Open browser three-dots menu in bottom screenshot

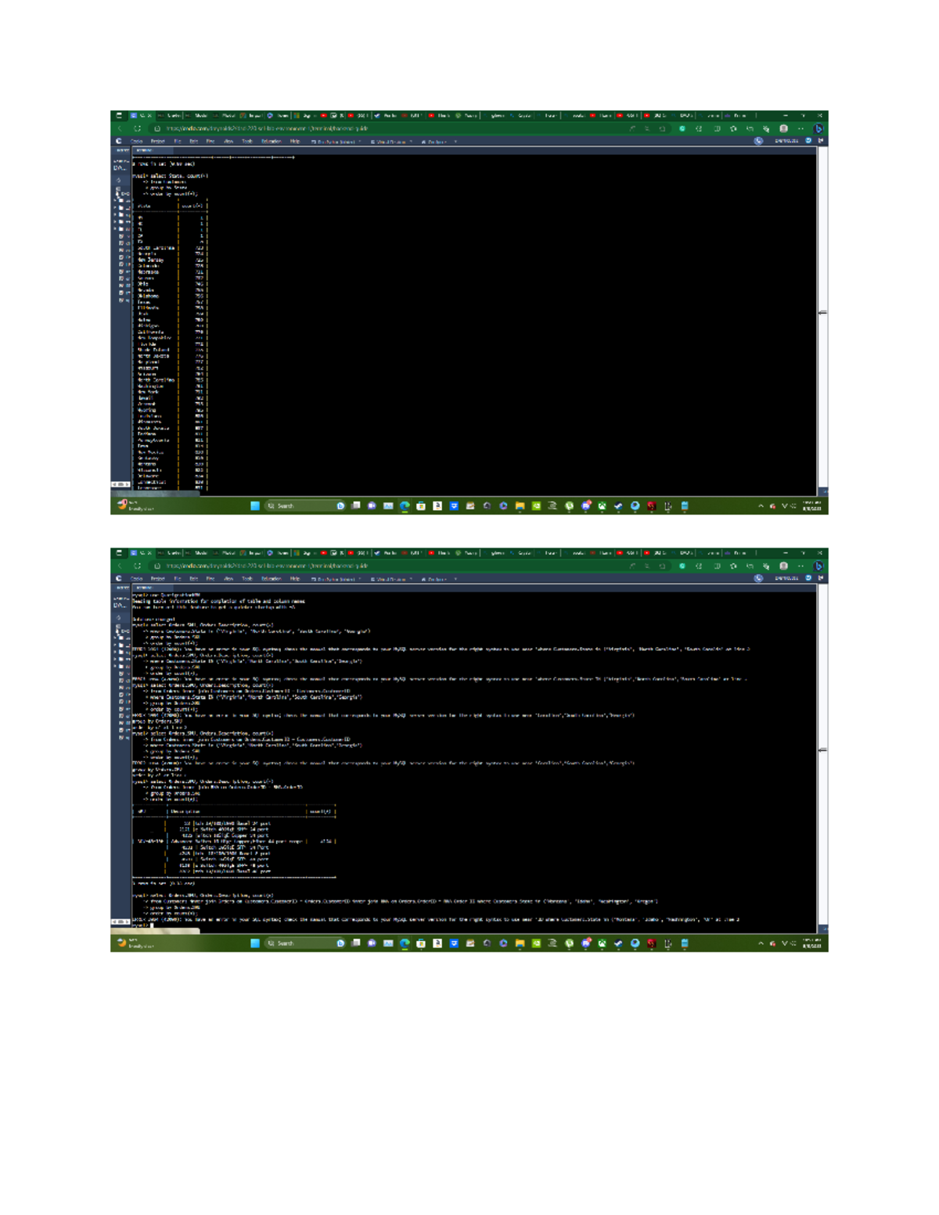[x=800, y=566]
